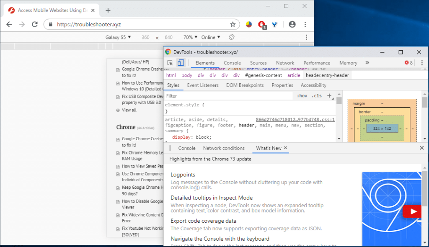Open DevTools customize menu
This screenshot has width=429, height=247.
coord(422,63)
